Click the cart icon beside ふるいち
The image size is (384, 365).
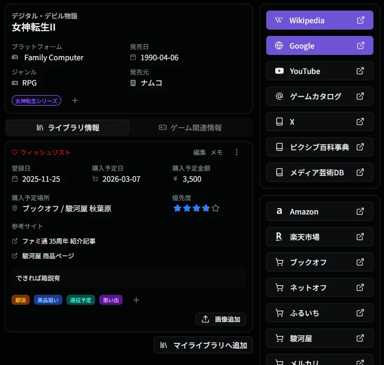coord(279,313)
